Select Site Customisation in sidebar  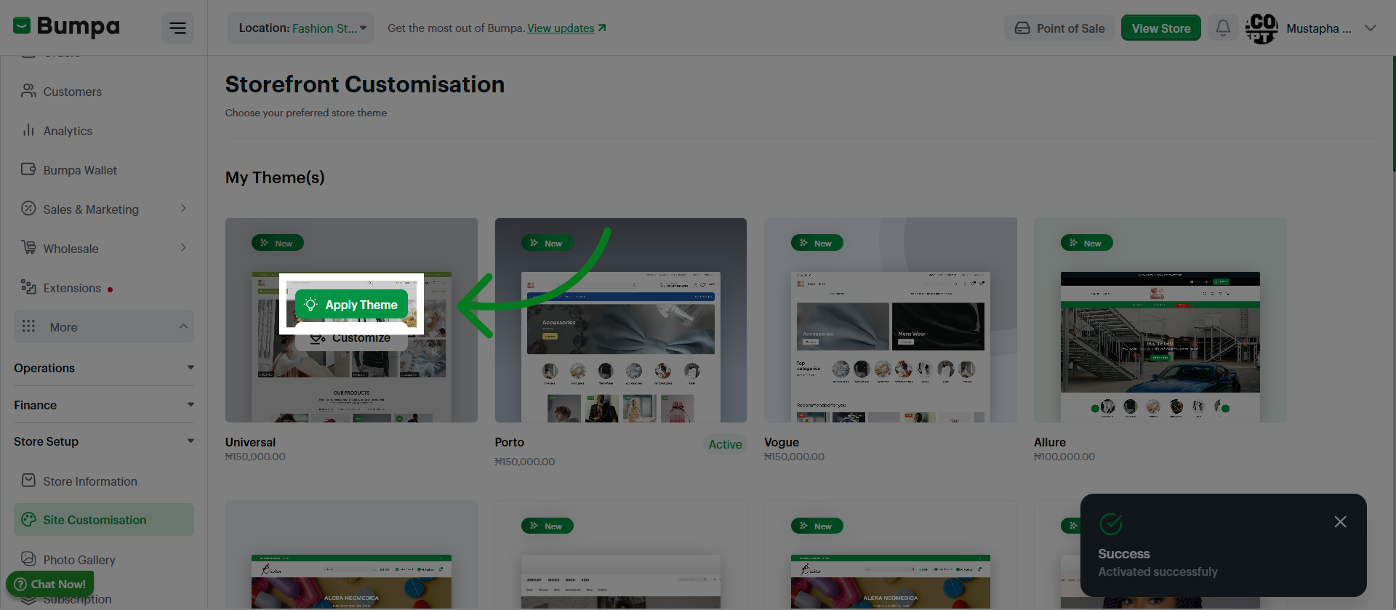tap(104, 520)
